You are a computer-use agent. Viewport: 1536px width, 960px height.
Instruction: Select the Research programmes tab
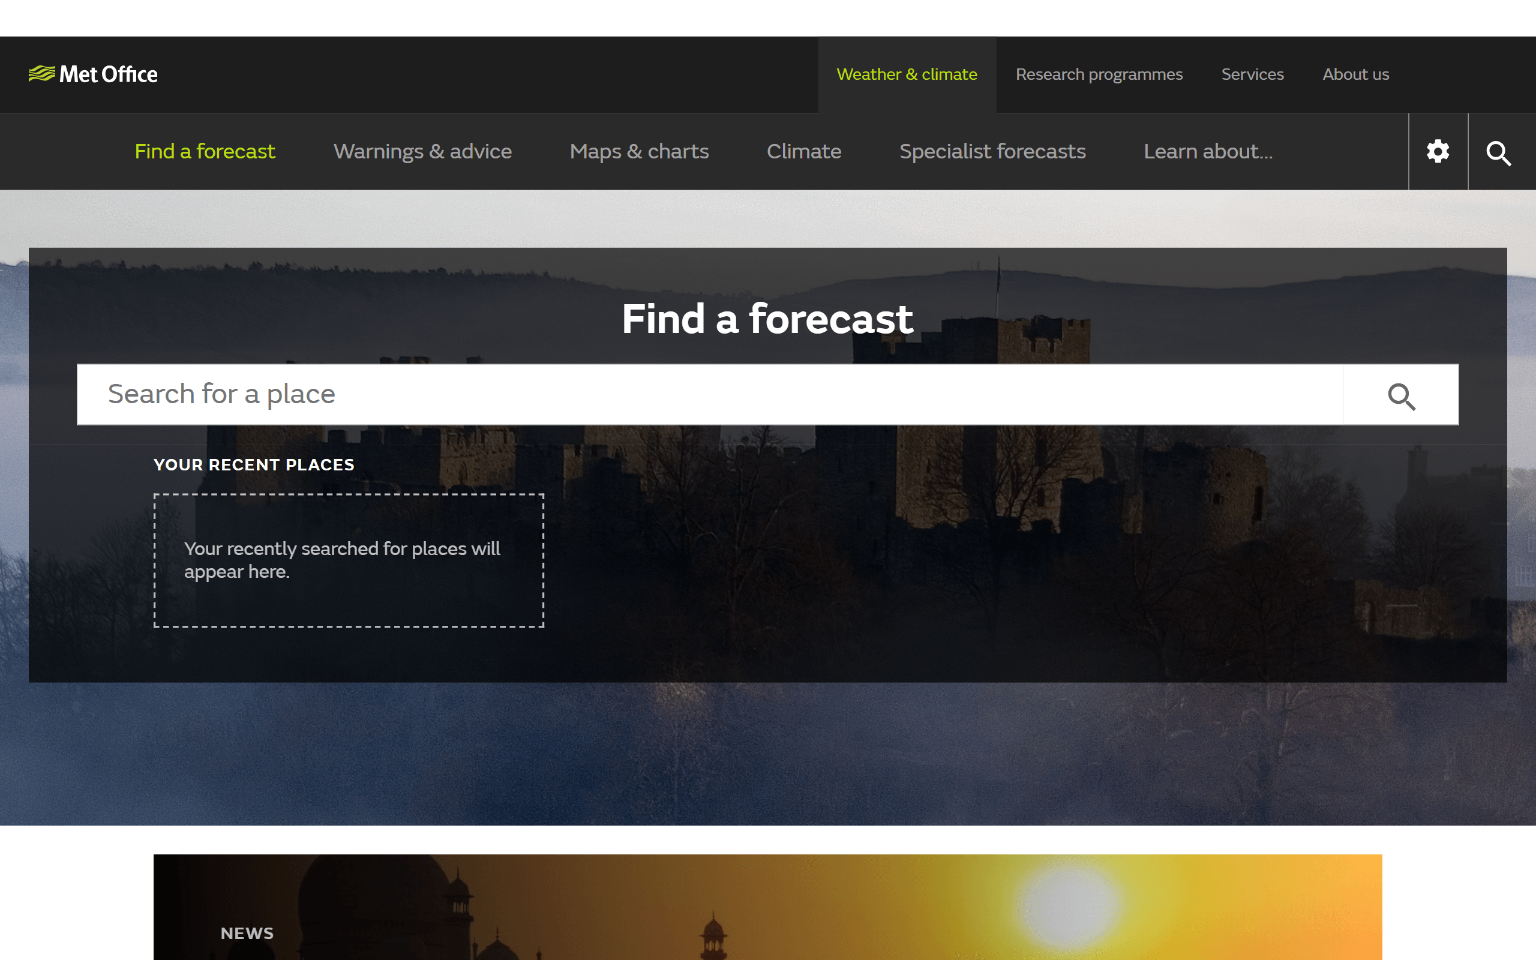(1099, 74)
